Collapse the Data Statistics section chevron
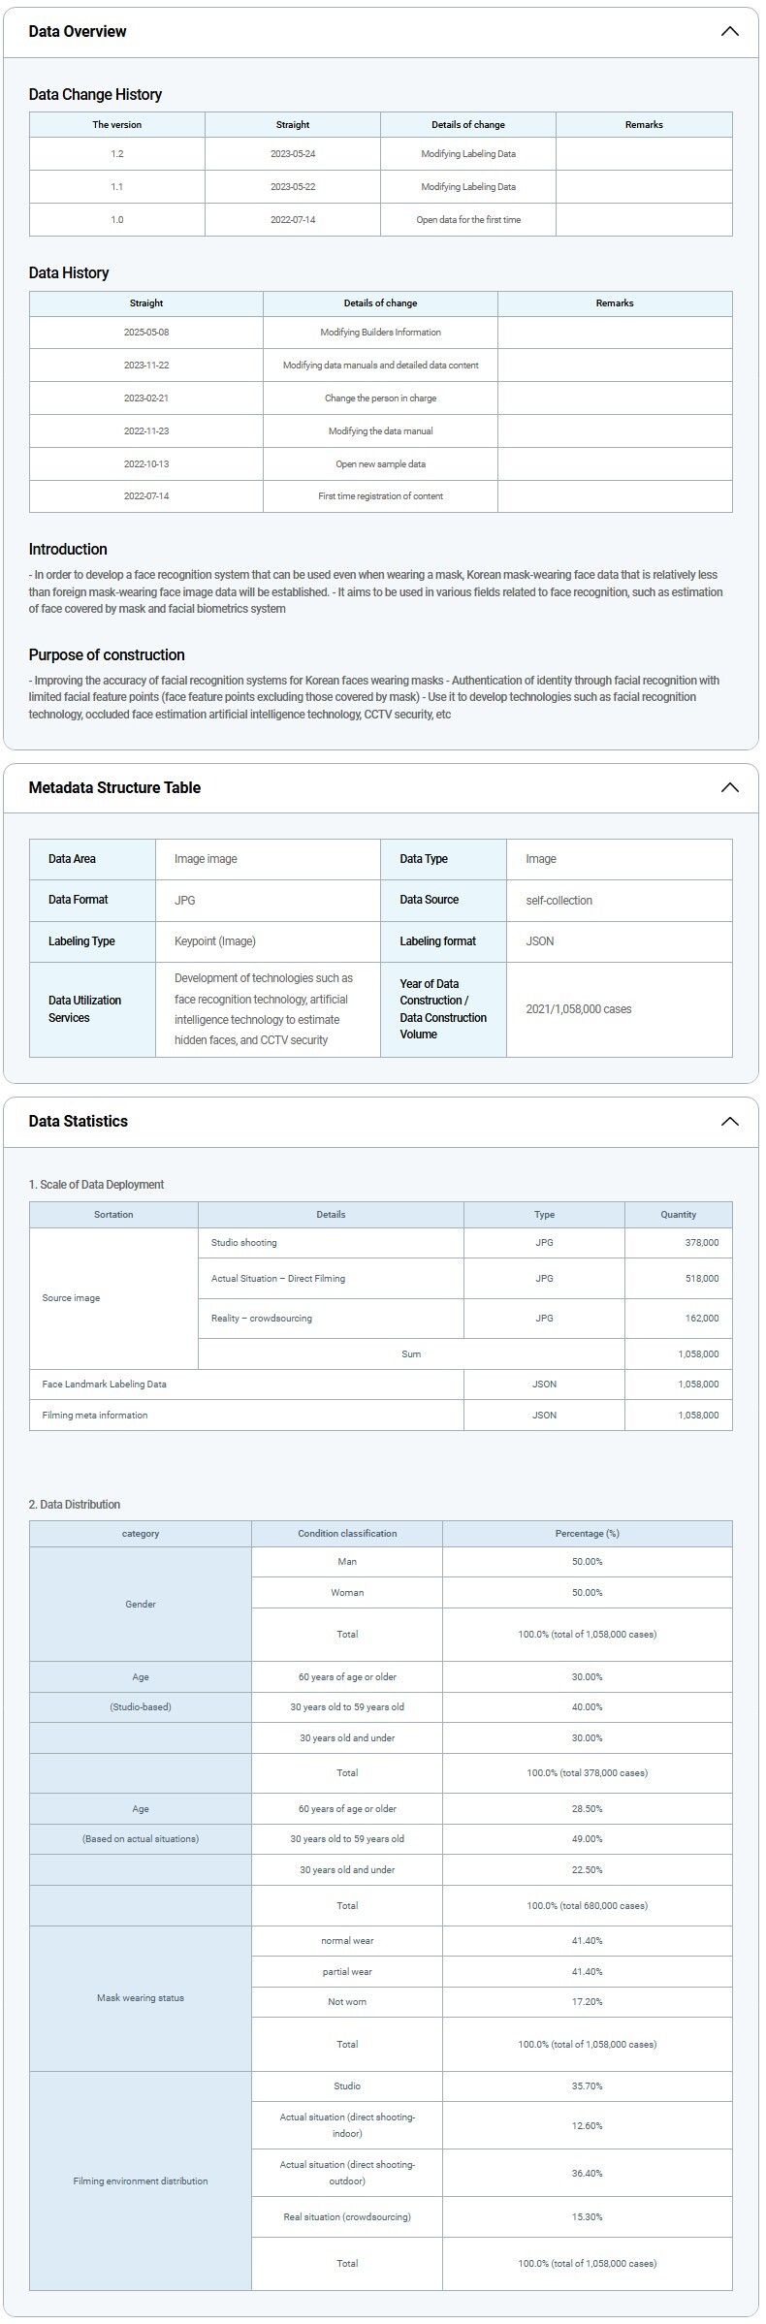766x2324 pixels. [729, 1121]
